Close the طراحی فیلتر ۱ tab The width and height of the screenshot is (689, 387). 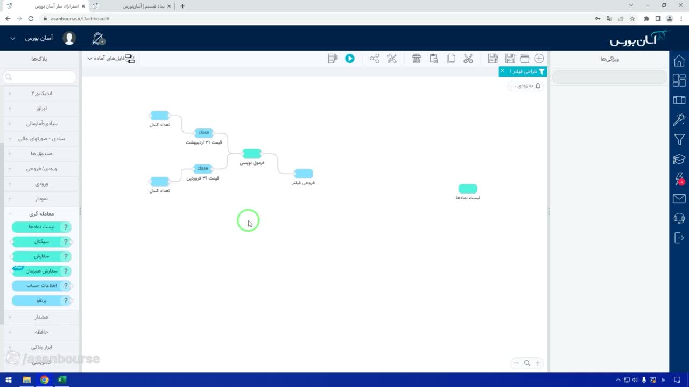(502, 71)
